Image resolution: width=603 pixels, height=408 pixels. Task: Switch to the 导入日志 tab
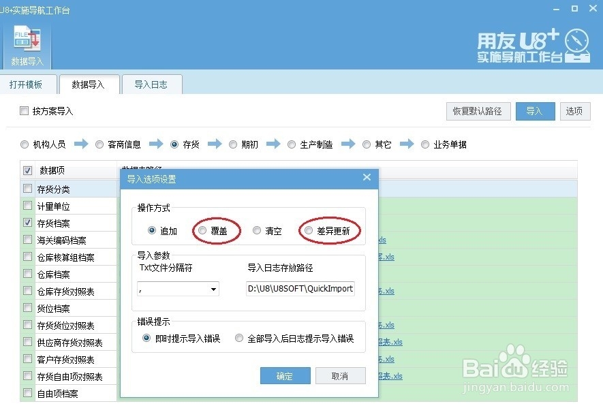click(151, 84)
